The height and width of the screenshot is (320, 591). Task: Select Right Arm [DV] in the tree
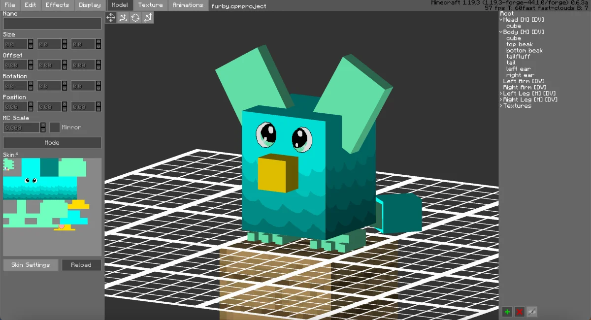[x=525, y=88]
